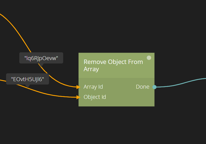This screenshot has width=206, height=144.
Task: Click the "EOvtH5UJl6" value tooltip
Action: [x=27, y=79]
